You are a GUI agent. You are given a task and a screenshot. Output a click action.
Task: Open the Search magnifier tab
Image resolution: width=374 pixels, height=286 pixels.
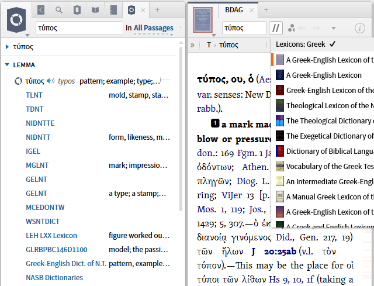point(59,10)
